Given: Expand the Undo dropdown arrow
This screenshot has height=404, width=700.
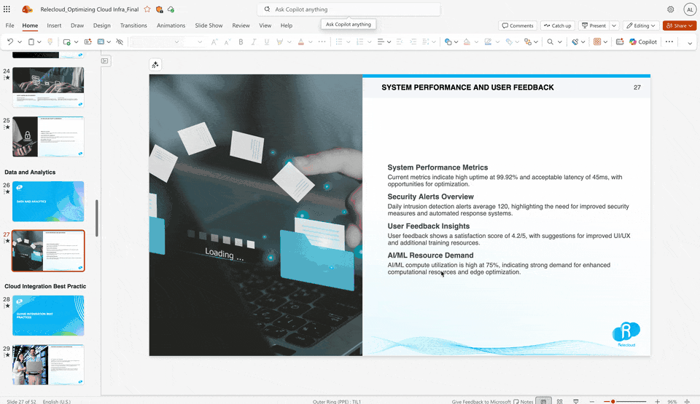Looking at the screenshot, I should coord(20,42).
